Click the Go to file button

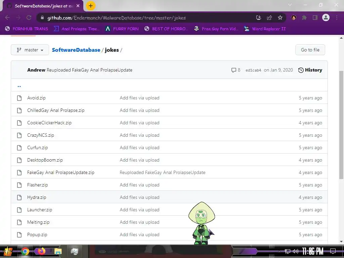tap(310, 50)
